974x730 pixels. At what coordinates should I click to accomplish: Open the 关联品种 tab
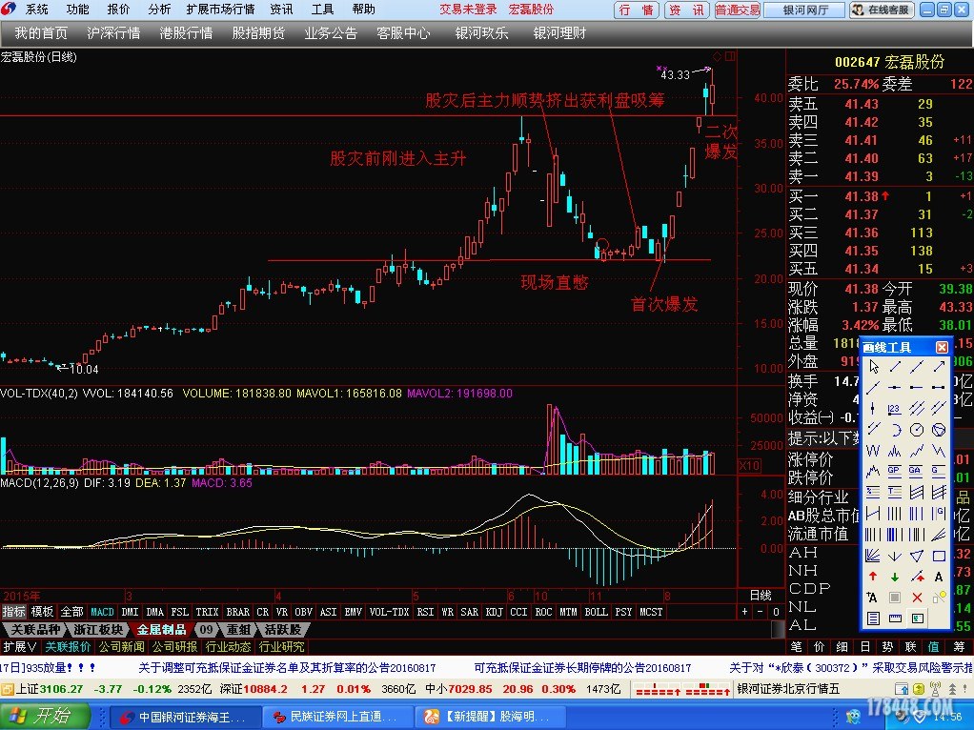pos(35,629)
